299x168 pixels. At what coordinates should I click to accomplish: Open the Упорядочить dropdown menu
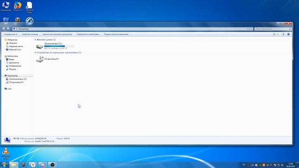pyautogui.click(x=11, y=34)
